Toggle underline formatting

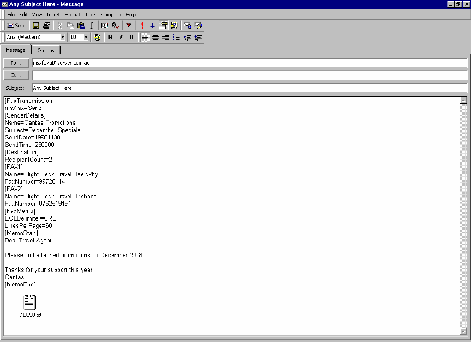click(131, 38)
